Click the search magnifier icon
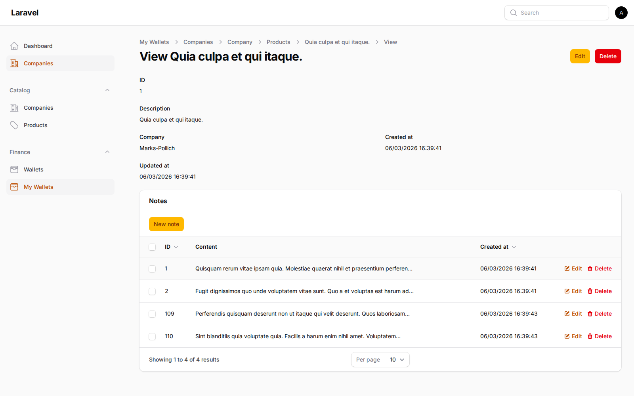This screenshot has height=396, width=634. point(513,13)
